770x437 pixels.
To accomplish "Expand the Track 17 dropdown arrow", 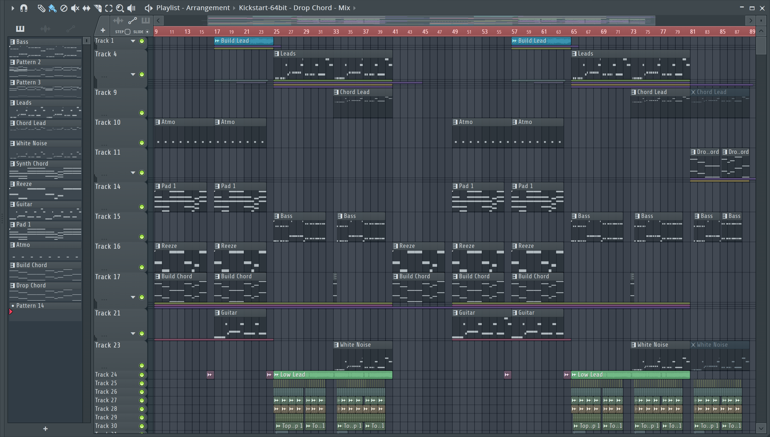I will point(133,297).
